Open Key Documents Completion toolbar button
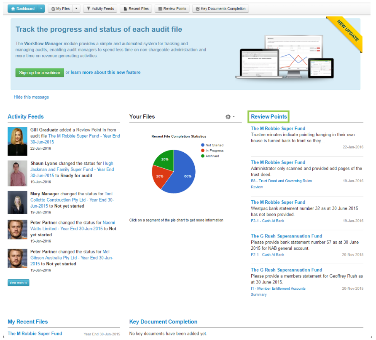This screenshot has height=340, width=376. [x=220, y=8]
